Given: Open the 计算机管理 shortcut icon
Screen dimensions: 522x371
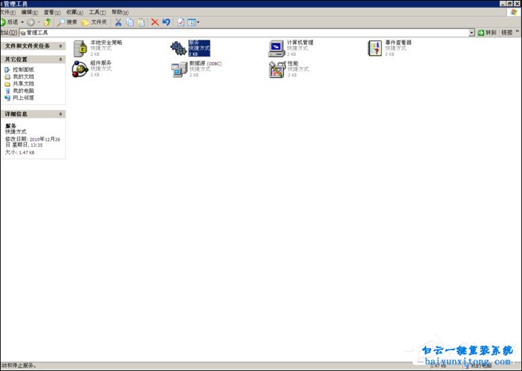Looking at the screenshot, I should click(x=277, y=48).
